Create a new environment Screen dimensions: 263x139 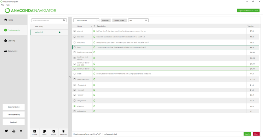[x=35, y=133]
